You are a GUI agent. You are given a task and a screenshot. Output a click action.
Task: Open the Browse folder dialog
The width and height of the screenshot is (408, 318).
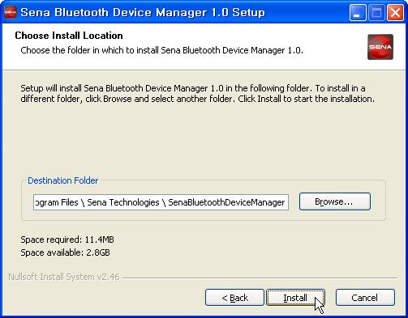click(335, 201)
